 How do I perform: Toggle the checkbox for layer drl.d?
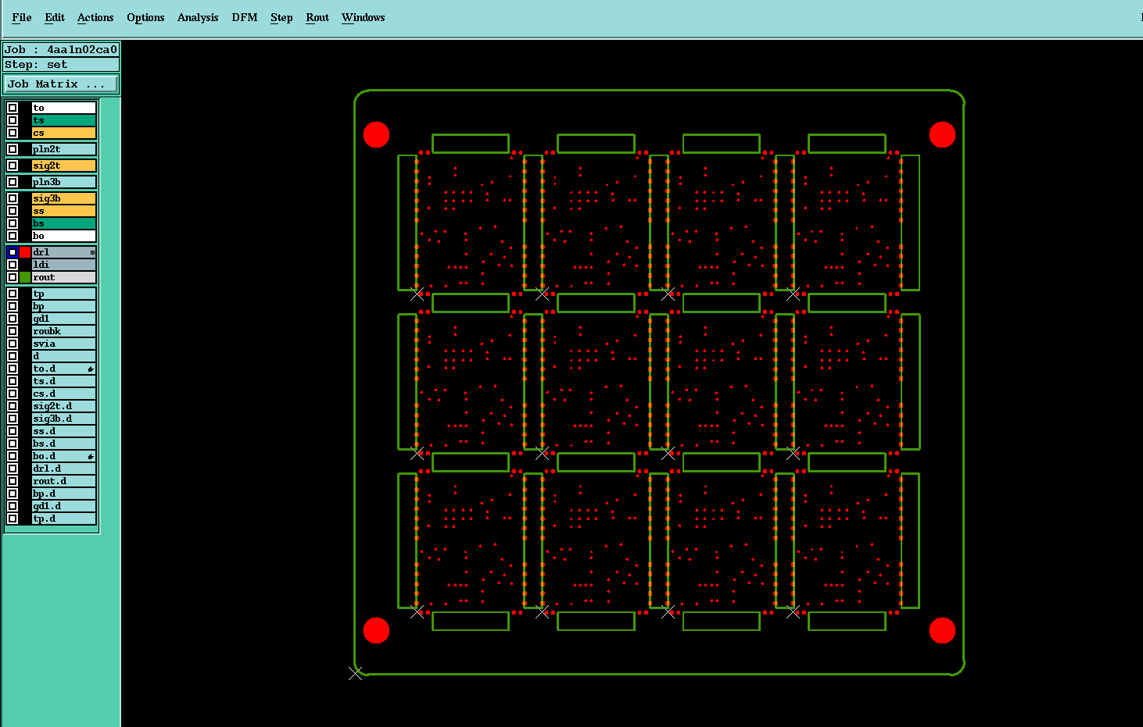click(13, 469)
